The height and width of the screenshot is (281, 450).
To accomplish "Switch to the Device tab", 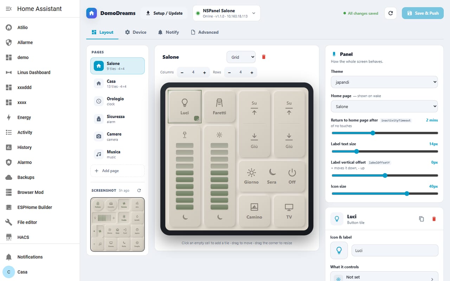I will [136, 32].
